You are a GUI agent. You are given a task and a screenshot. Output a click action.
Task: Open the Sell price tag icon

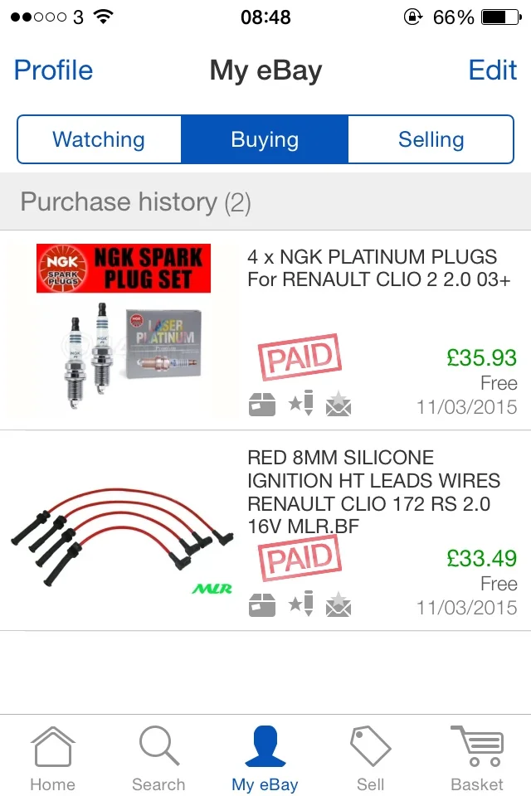point(370,745)
